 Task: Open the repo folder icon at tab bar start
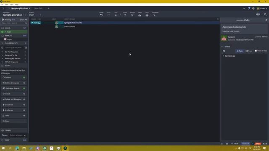[x=3, y=8]
